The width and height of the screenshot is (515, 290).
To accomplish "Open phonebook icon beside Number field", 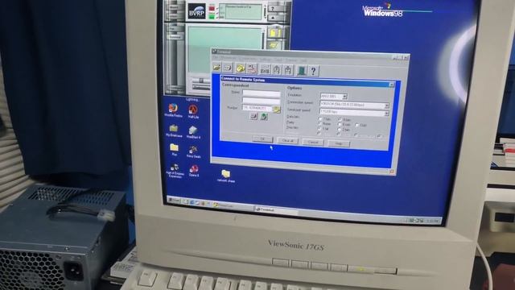I will [x=276, y=110].
